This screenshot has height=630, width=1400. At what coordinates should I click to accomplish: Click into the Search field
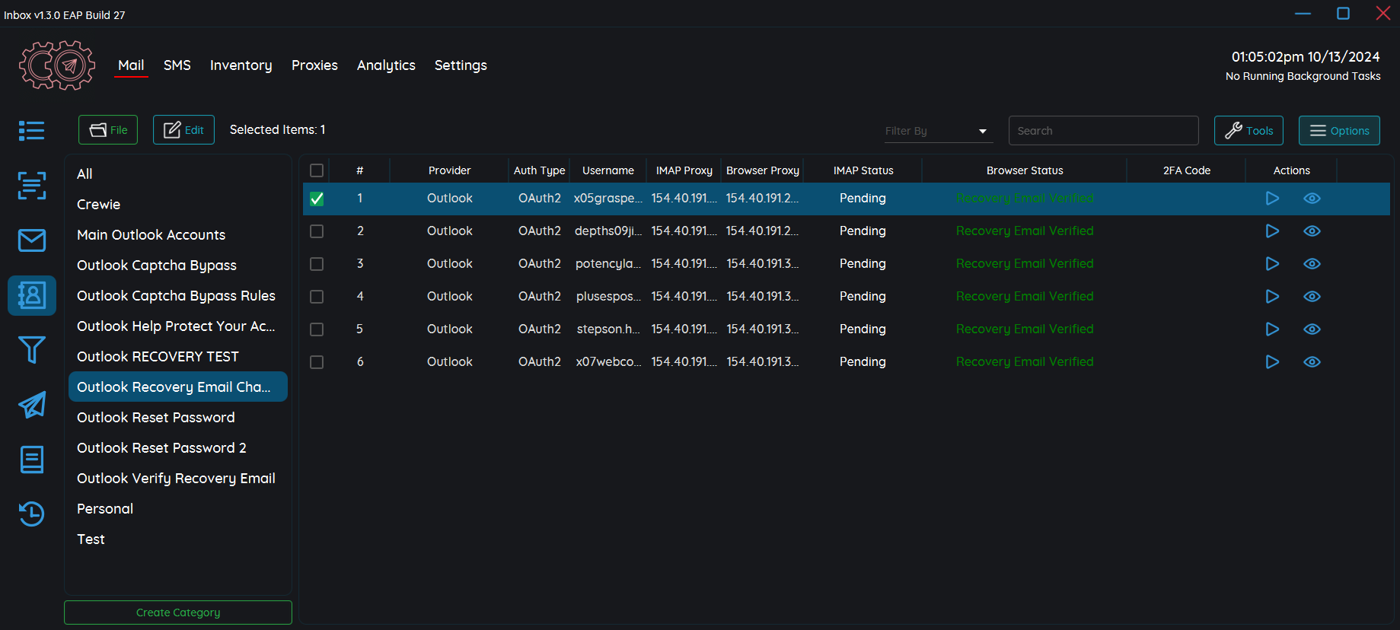(1103, 131)
